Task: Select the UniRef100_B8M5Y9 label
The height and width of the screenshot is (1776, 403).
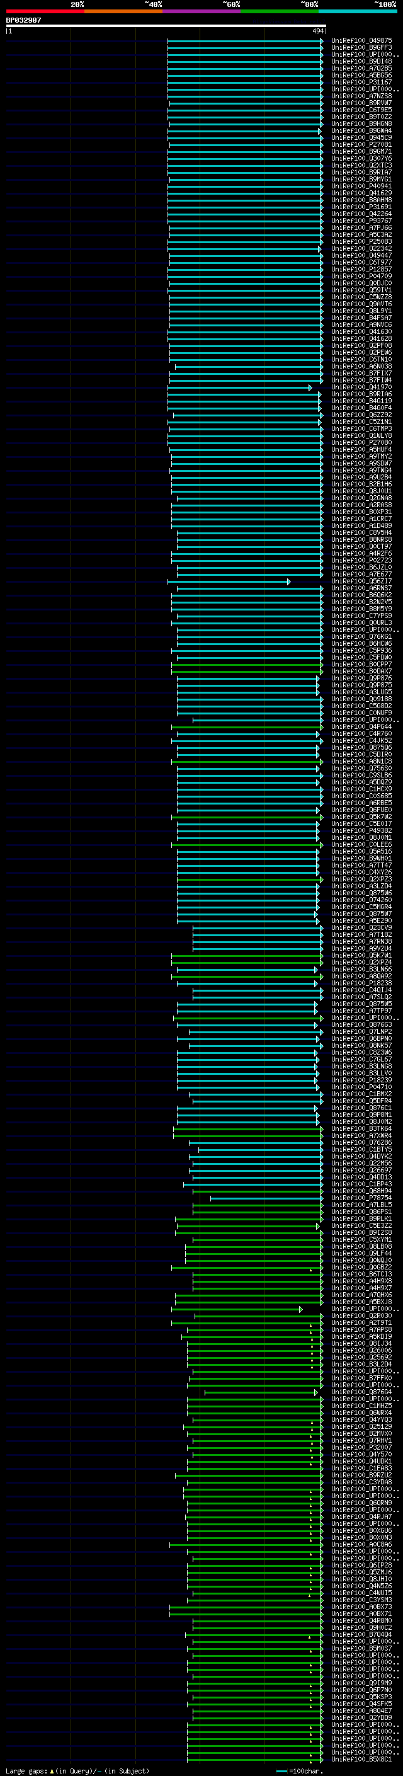Action: (361, 609)
